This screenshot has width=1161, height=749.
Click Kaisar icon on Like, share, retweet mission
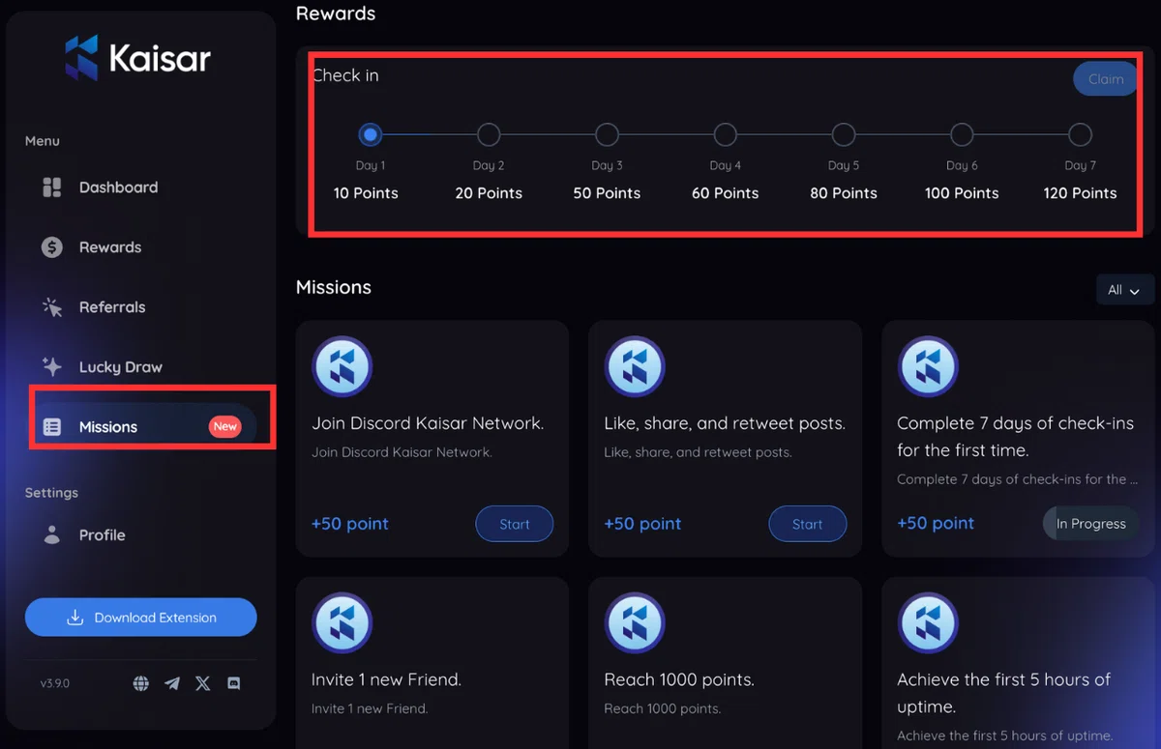pyautogui.click(x=635, y=367)
